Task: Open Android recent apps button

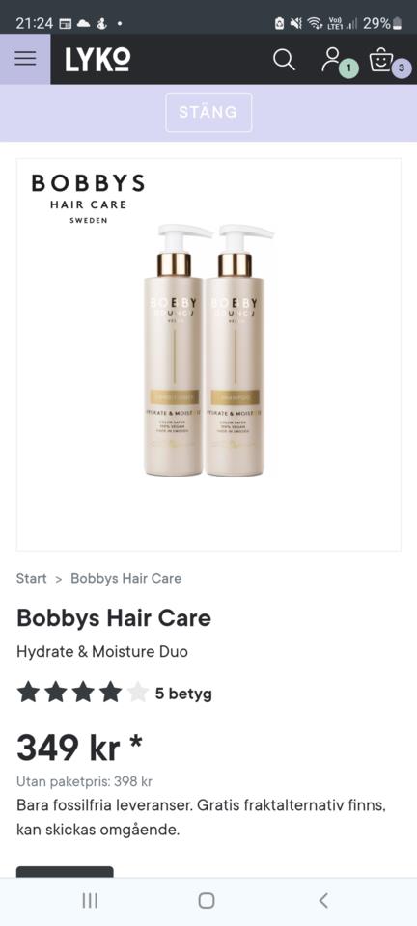Action: coord(90,900)
